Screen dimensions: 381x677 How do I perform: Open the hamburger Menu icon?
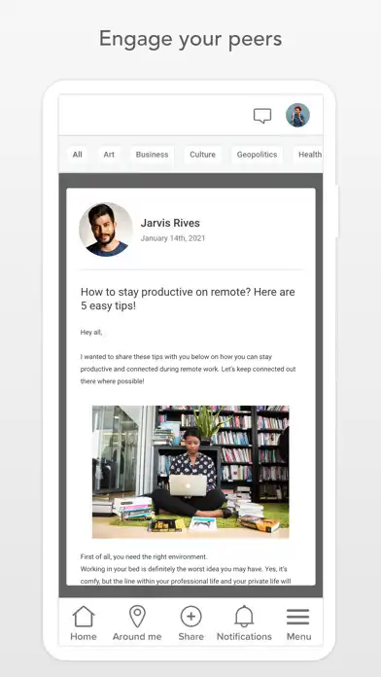point(298,617)
